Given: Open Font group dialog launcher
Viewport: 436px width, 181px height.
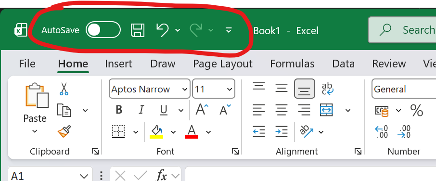Looking at the screenshot, I should coord(235,151).
